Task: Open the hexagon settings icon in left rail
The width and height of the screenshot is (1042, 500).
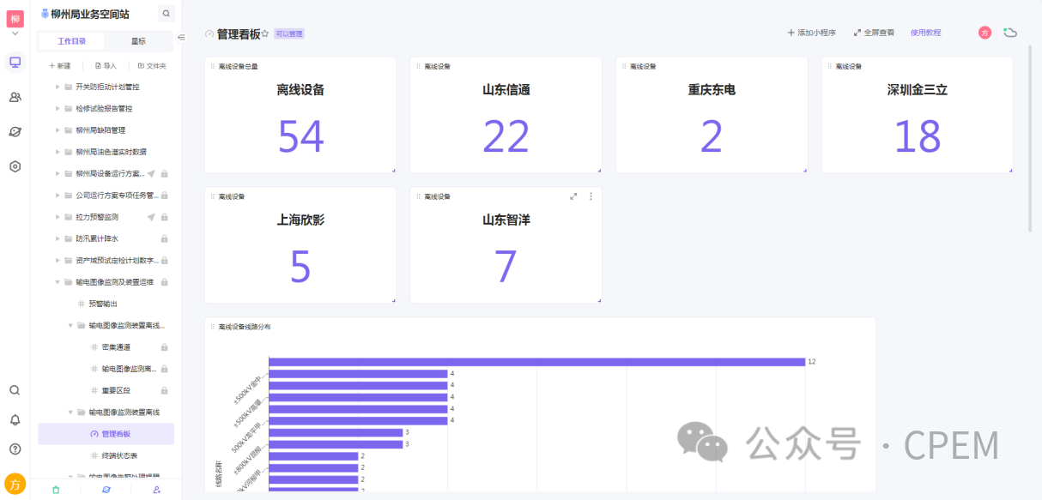Action: 15,166
